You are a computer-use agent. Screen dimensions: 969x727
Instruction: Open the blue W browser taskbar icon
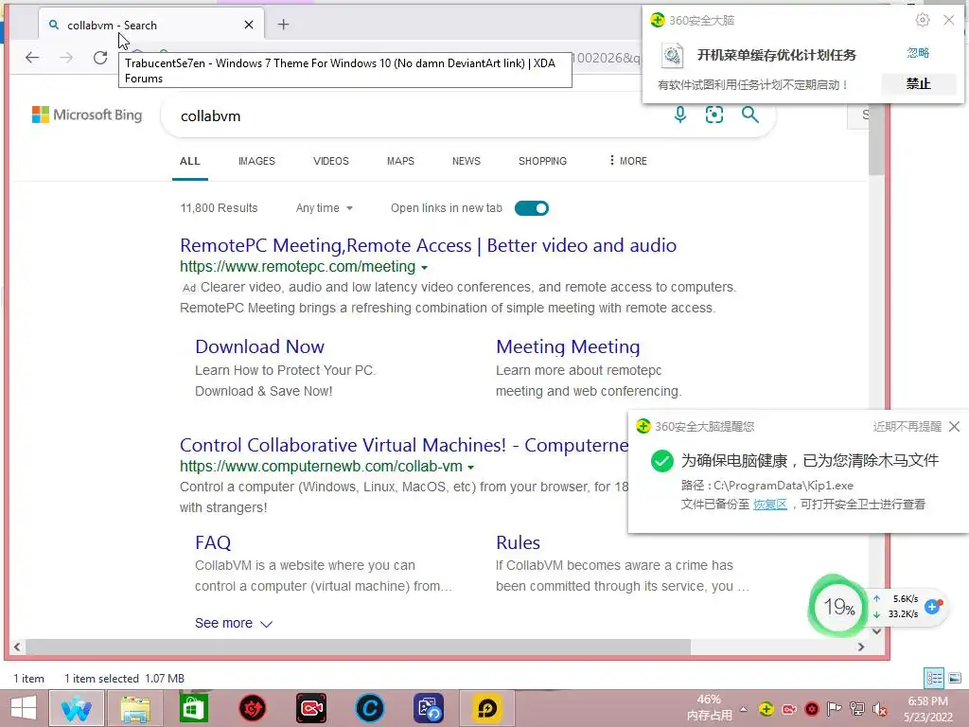(x=77, y=708)
